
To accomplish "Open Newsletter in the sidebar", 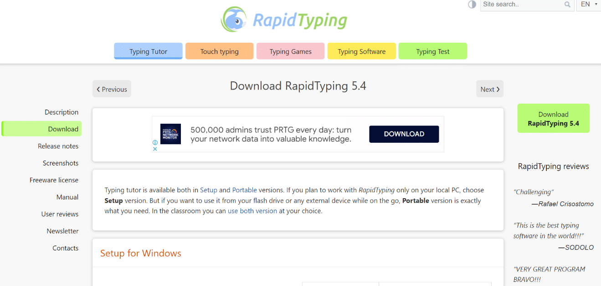I will [x=62, y=231].
